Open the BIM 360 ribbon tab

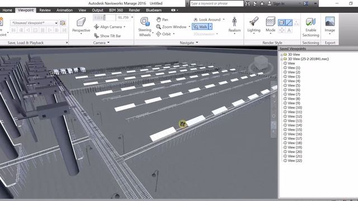[116, 10]
